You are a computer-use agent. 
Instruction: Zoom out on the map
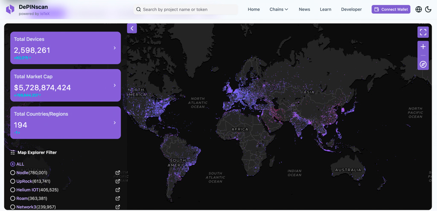coord(423,56)
